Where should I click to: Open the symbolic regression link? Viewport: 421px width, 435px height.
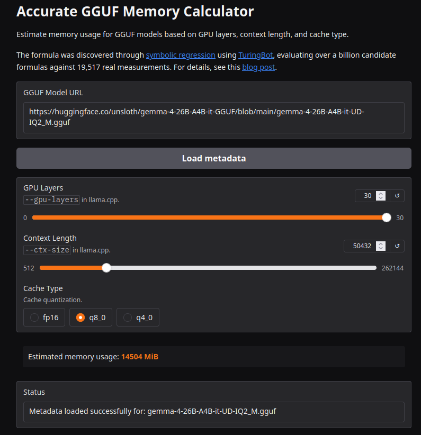tap(181, 55)
